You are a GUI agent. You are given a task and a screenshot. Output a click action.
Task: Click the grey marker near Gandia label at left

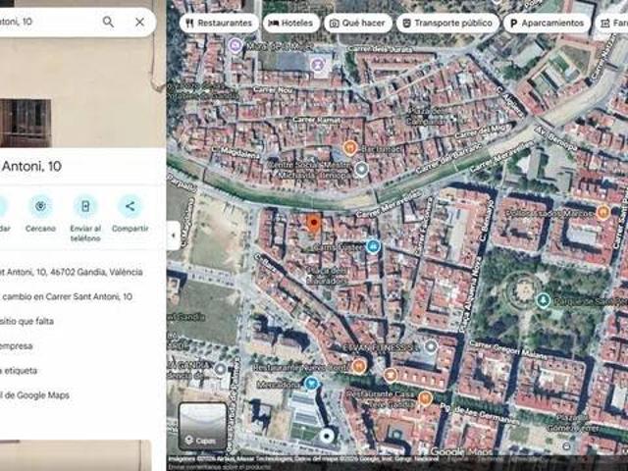[x=220, y=369]
